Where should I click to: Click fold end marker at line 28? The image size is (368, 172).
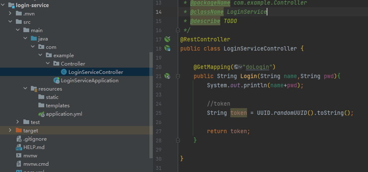(178, 140)
